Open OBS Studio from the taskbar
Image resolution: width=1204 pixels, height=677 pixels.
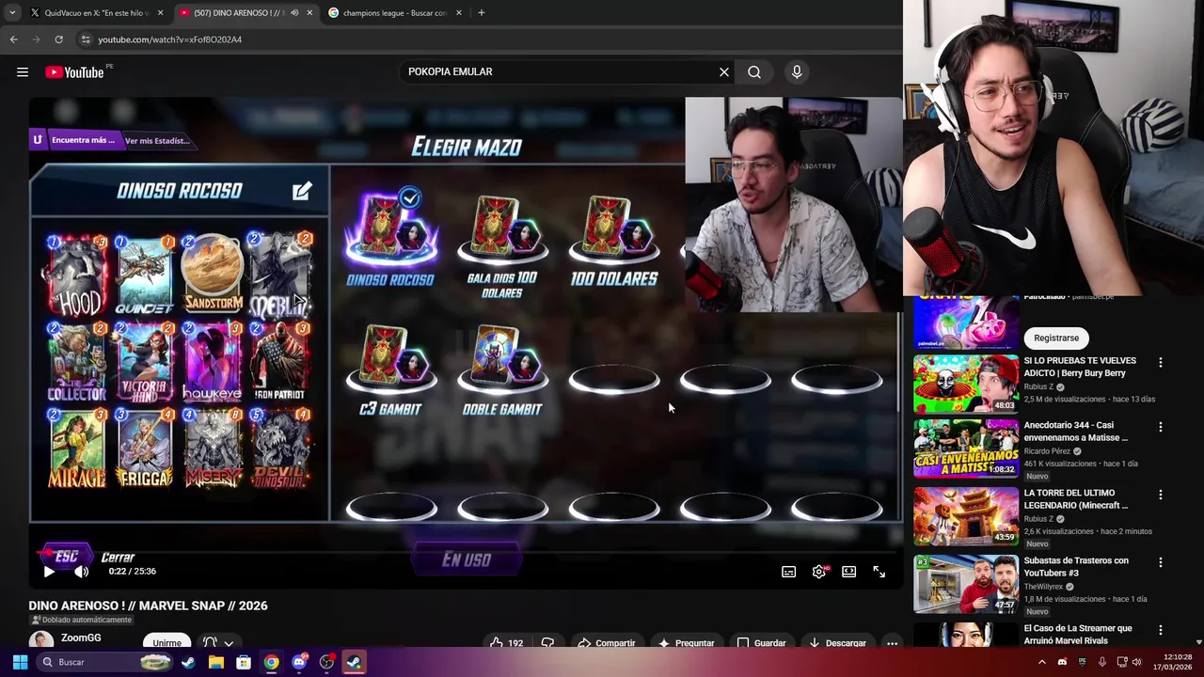(x=326, y=662)
